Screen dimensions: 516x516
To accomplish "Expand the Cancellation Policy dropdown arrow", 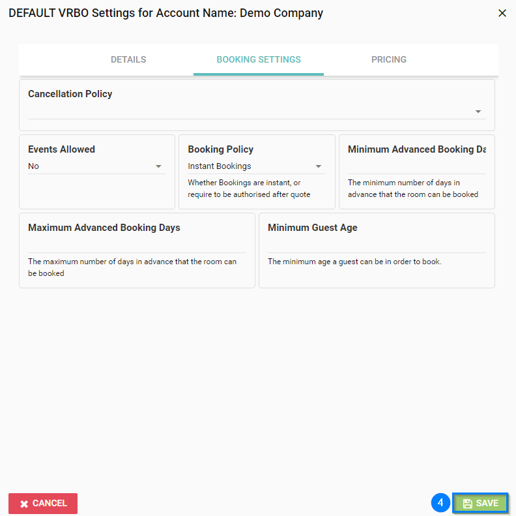I will (478, 112).
